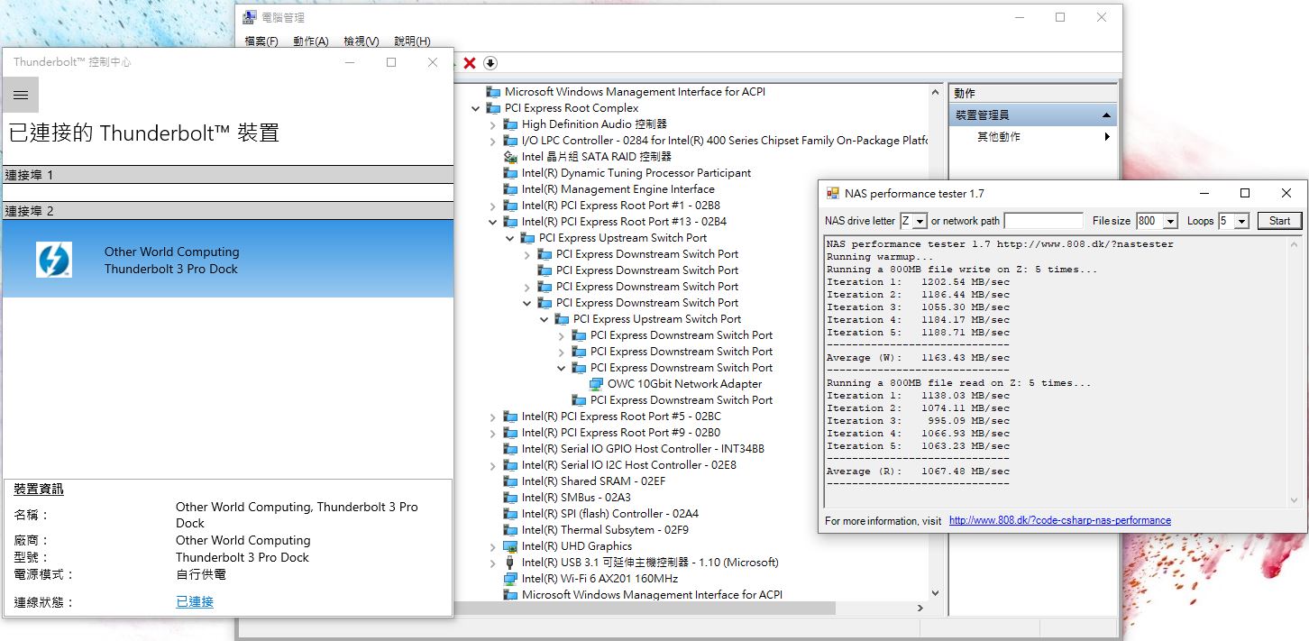Image resolution: width=1309 pixels, height=641 pixels.
Task: Click the 自行供電 power mode value
Action: coord(201,574)
